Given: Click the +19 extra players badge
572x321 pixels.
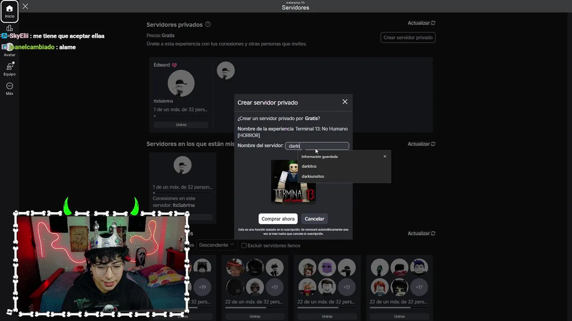Looking at the screenshot, I should pyautogui.click(x=202, y=287).
